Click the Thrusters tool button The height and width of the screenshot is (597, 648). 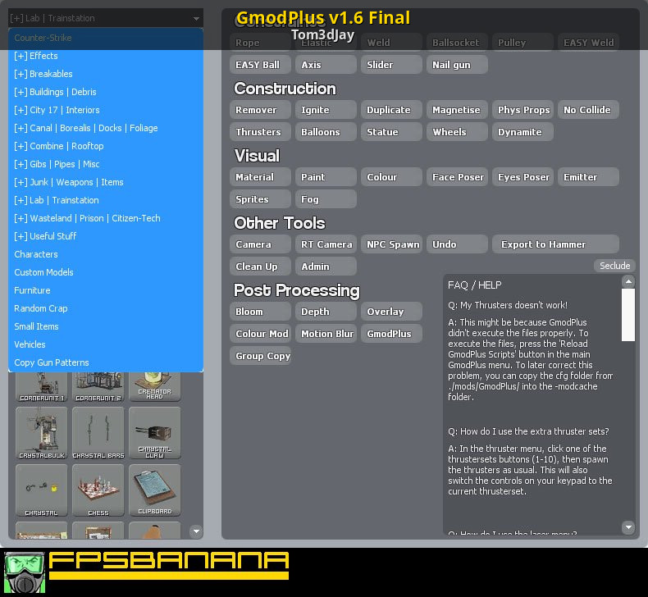258,132
